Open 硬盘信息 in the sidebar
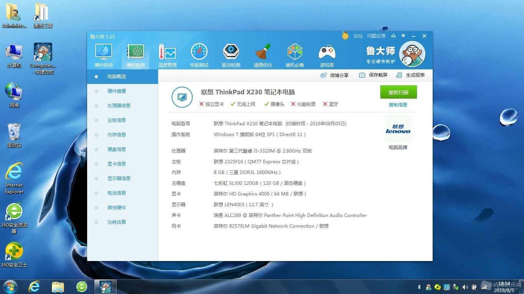Viewport: 524px width, 294px height. pyautogui.click(x=122, y=149)
